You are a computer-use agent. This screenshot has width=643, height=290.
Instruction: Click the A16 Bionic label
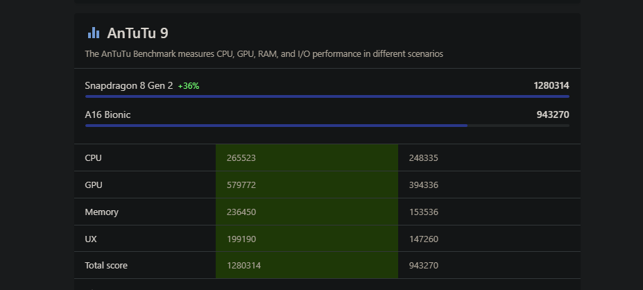click(x=108, y=115)
